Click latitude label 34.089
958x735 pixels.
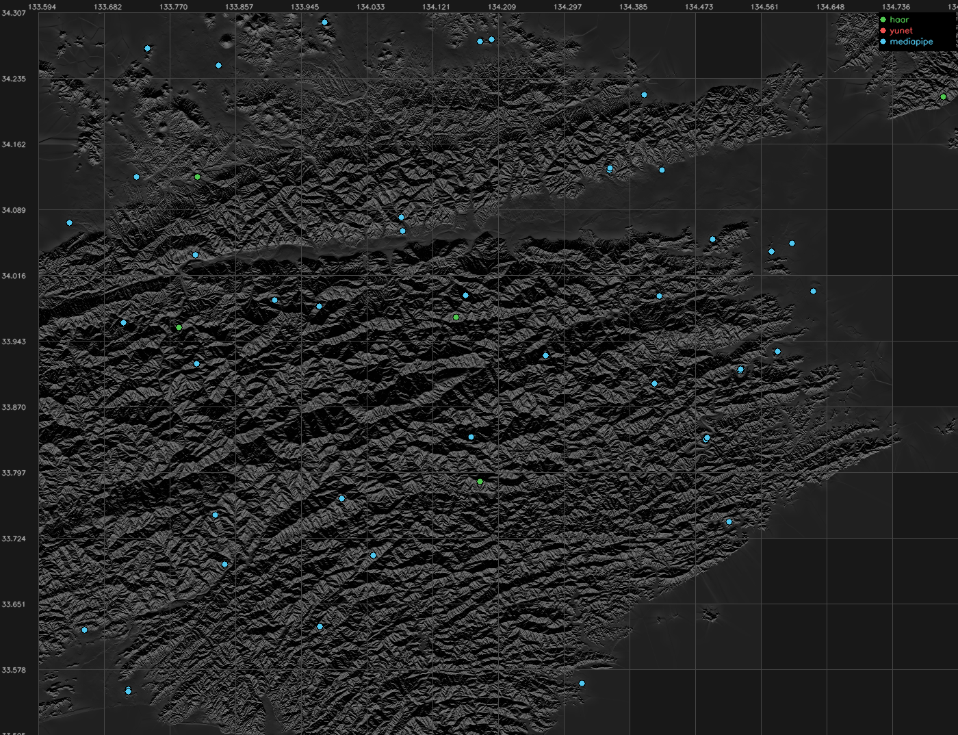(x=14, y=210)
